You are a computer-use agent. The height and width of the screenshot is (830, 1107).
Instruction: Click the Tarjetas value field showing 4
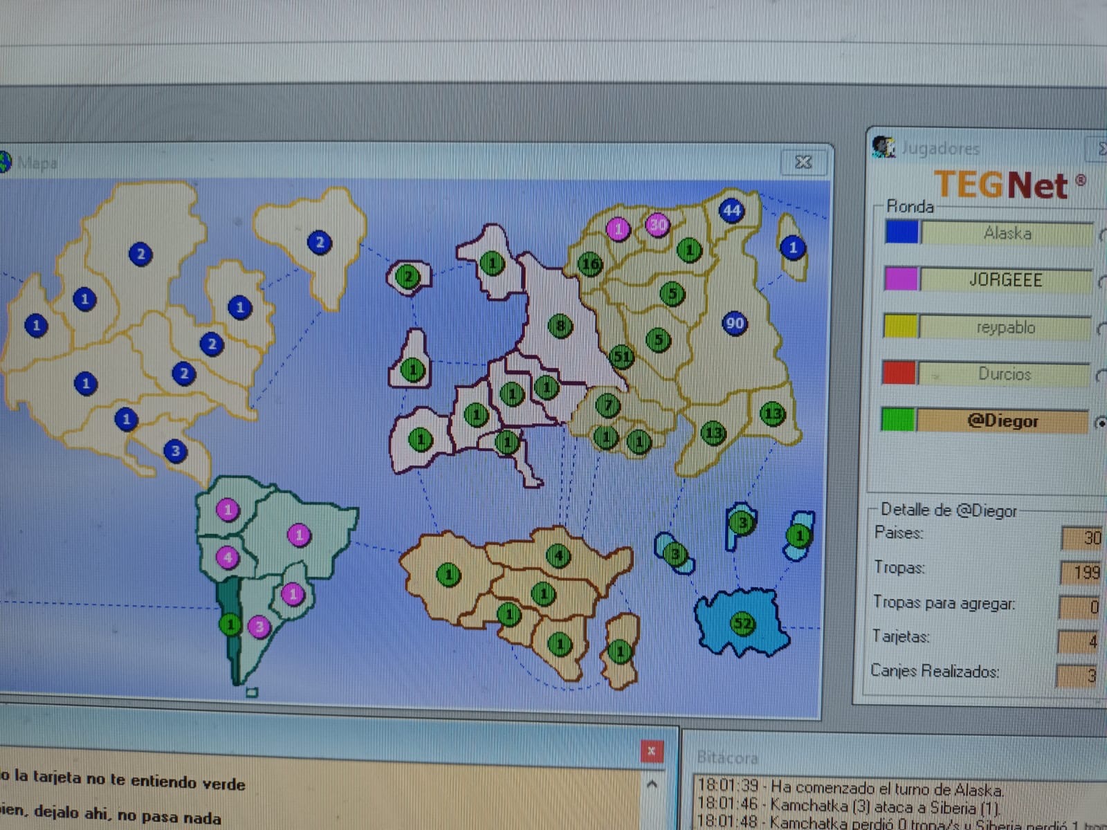[x=1079, y=642]
